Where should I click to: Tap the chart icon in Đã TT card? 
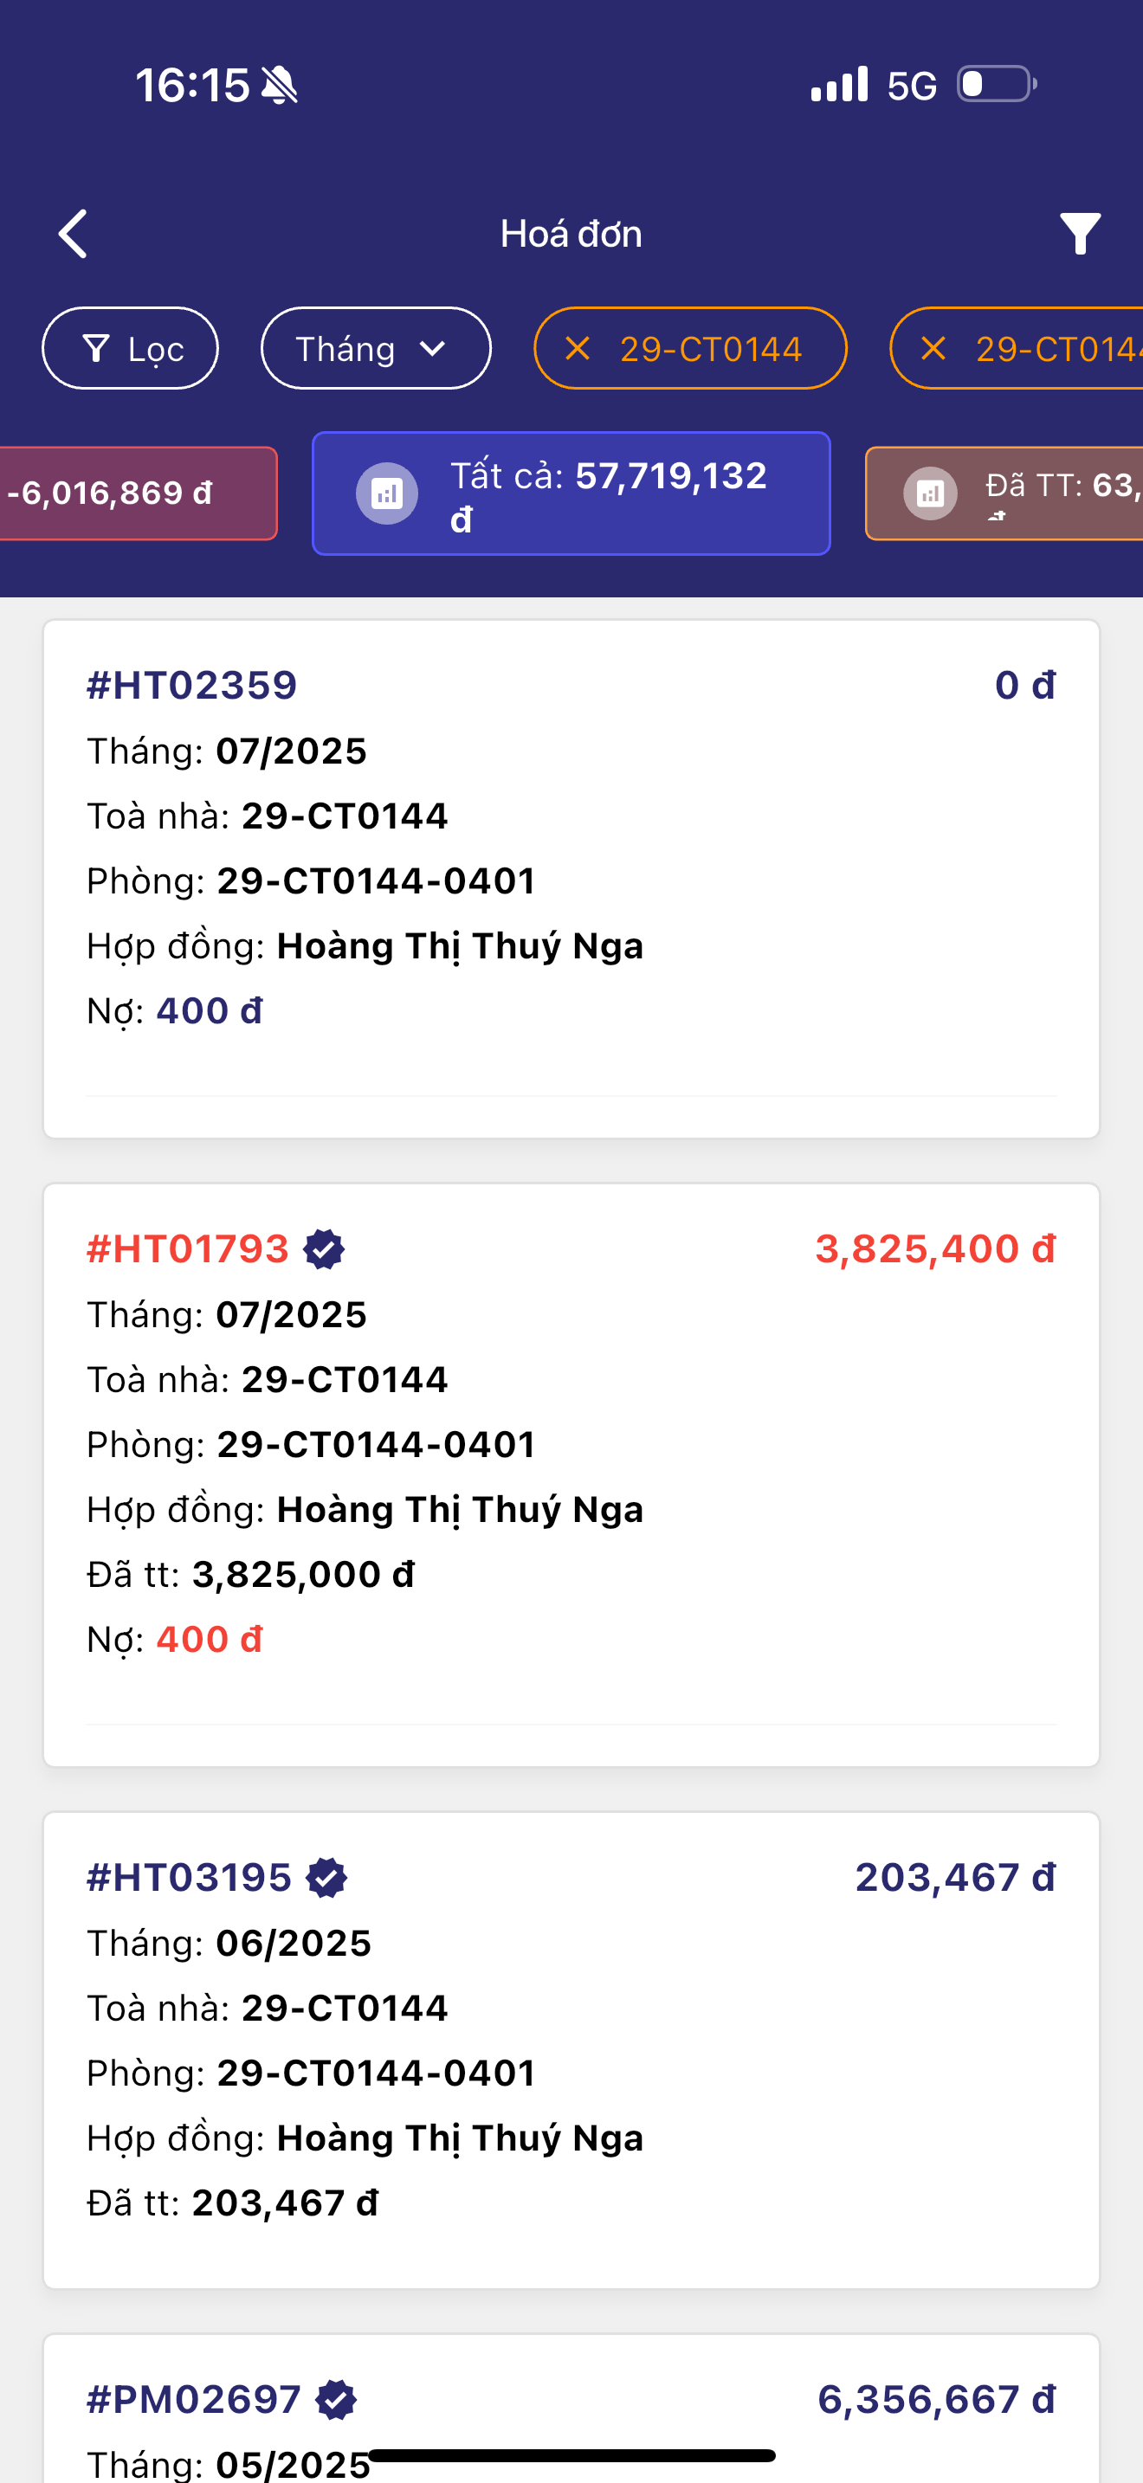tap(930, 494)
